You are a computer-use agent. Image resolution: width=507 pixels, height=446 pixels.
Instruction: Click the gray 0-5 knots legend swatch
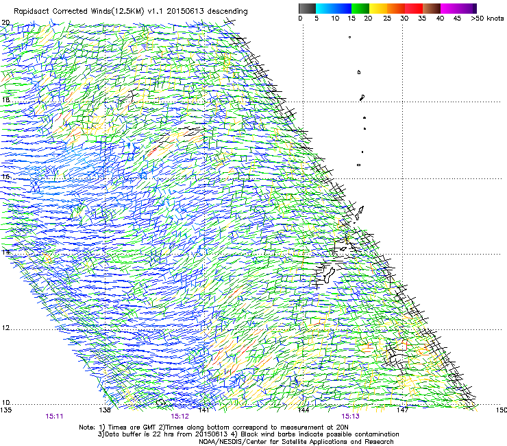[x=307, y=8]
